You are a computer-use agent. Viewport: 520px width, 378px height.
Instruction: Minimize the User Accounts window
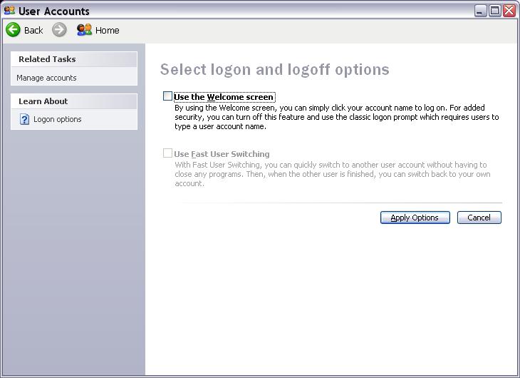tap(479, 11)
